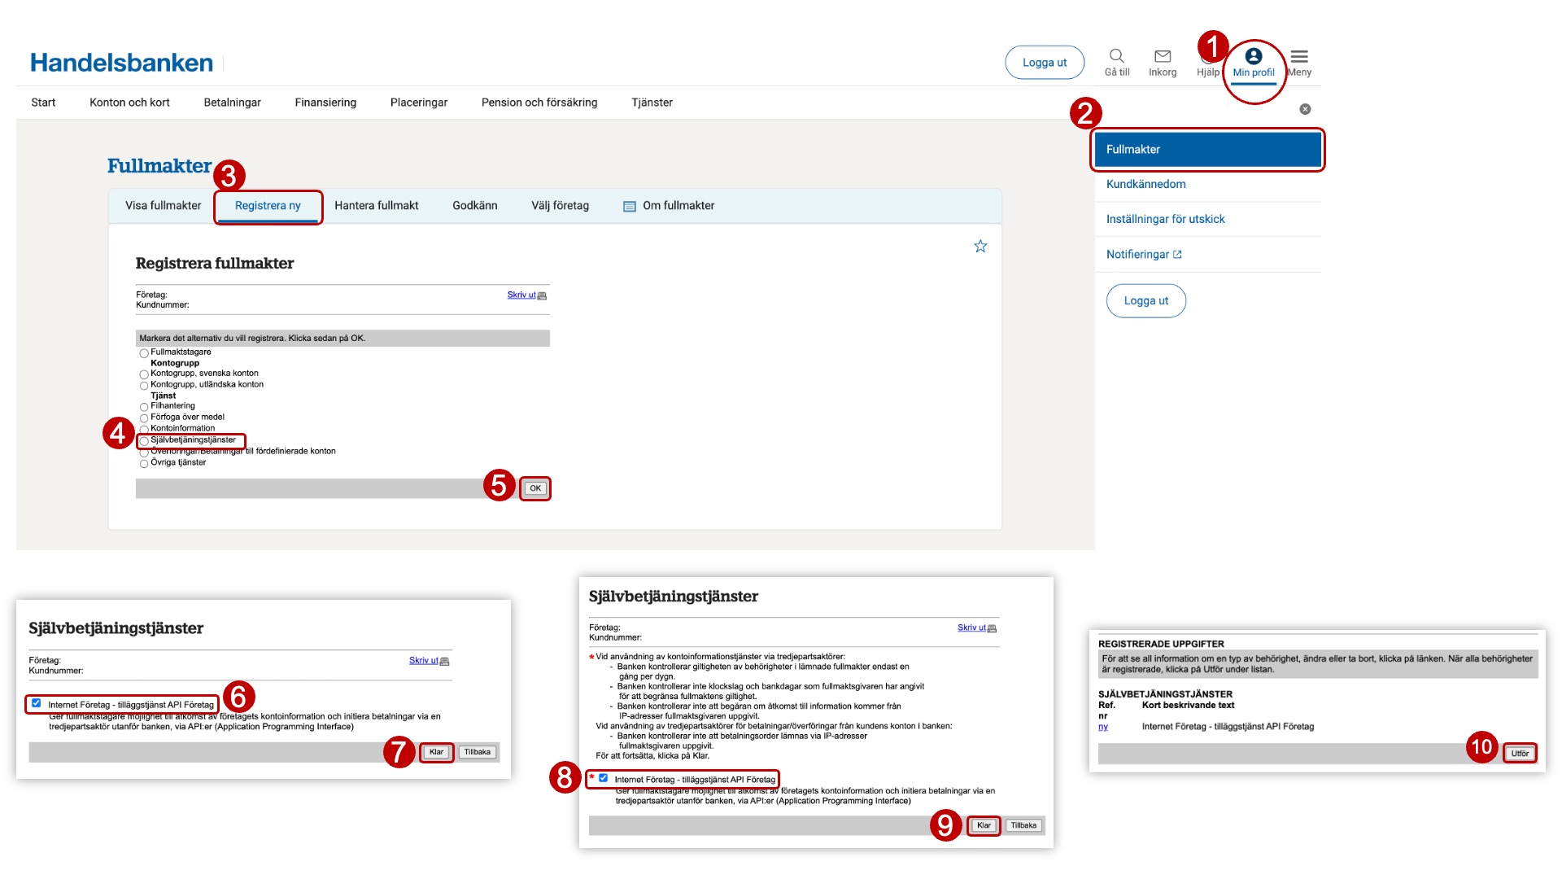Switch to Godkänn tab
Image resolution: width=1562 pixels, height=879 pixels.
pos(474,206)
